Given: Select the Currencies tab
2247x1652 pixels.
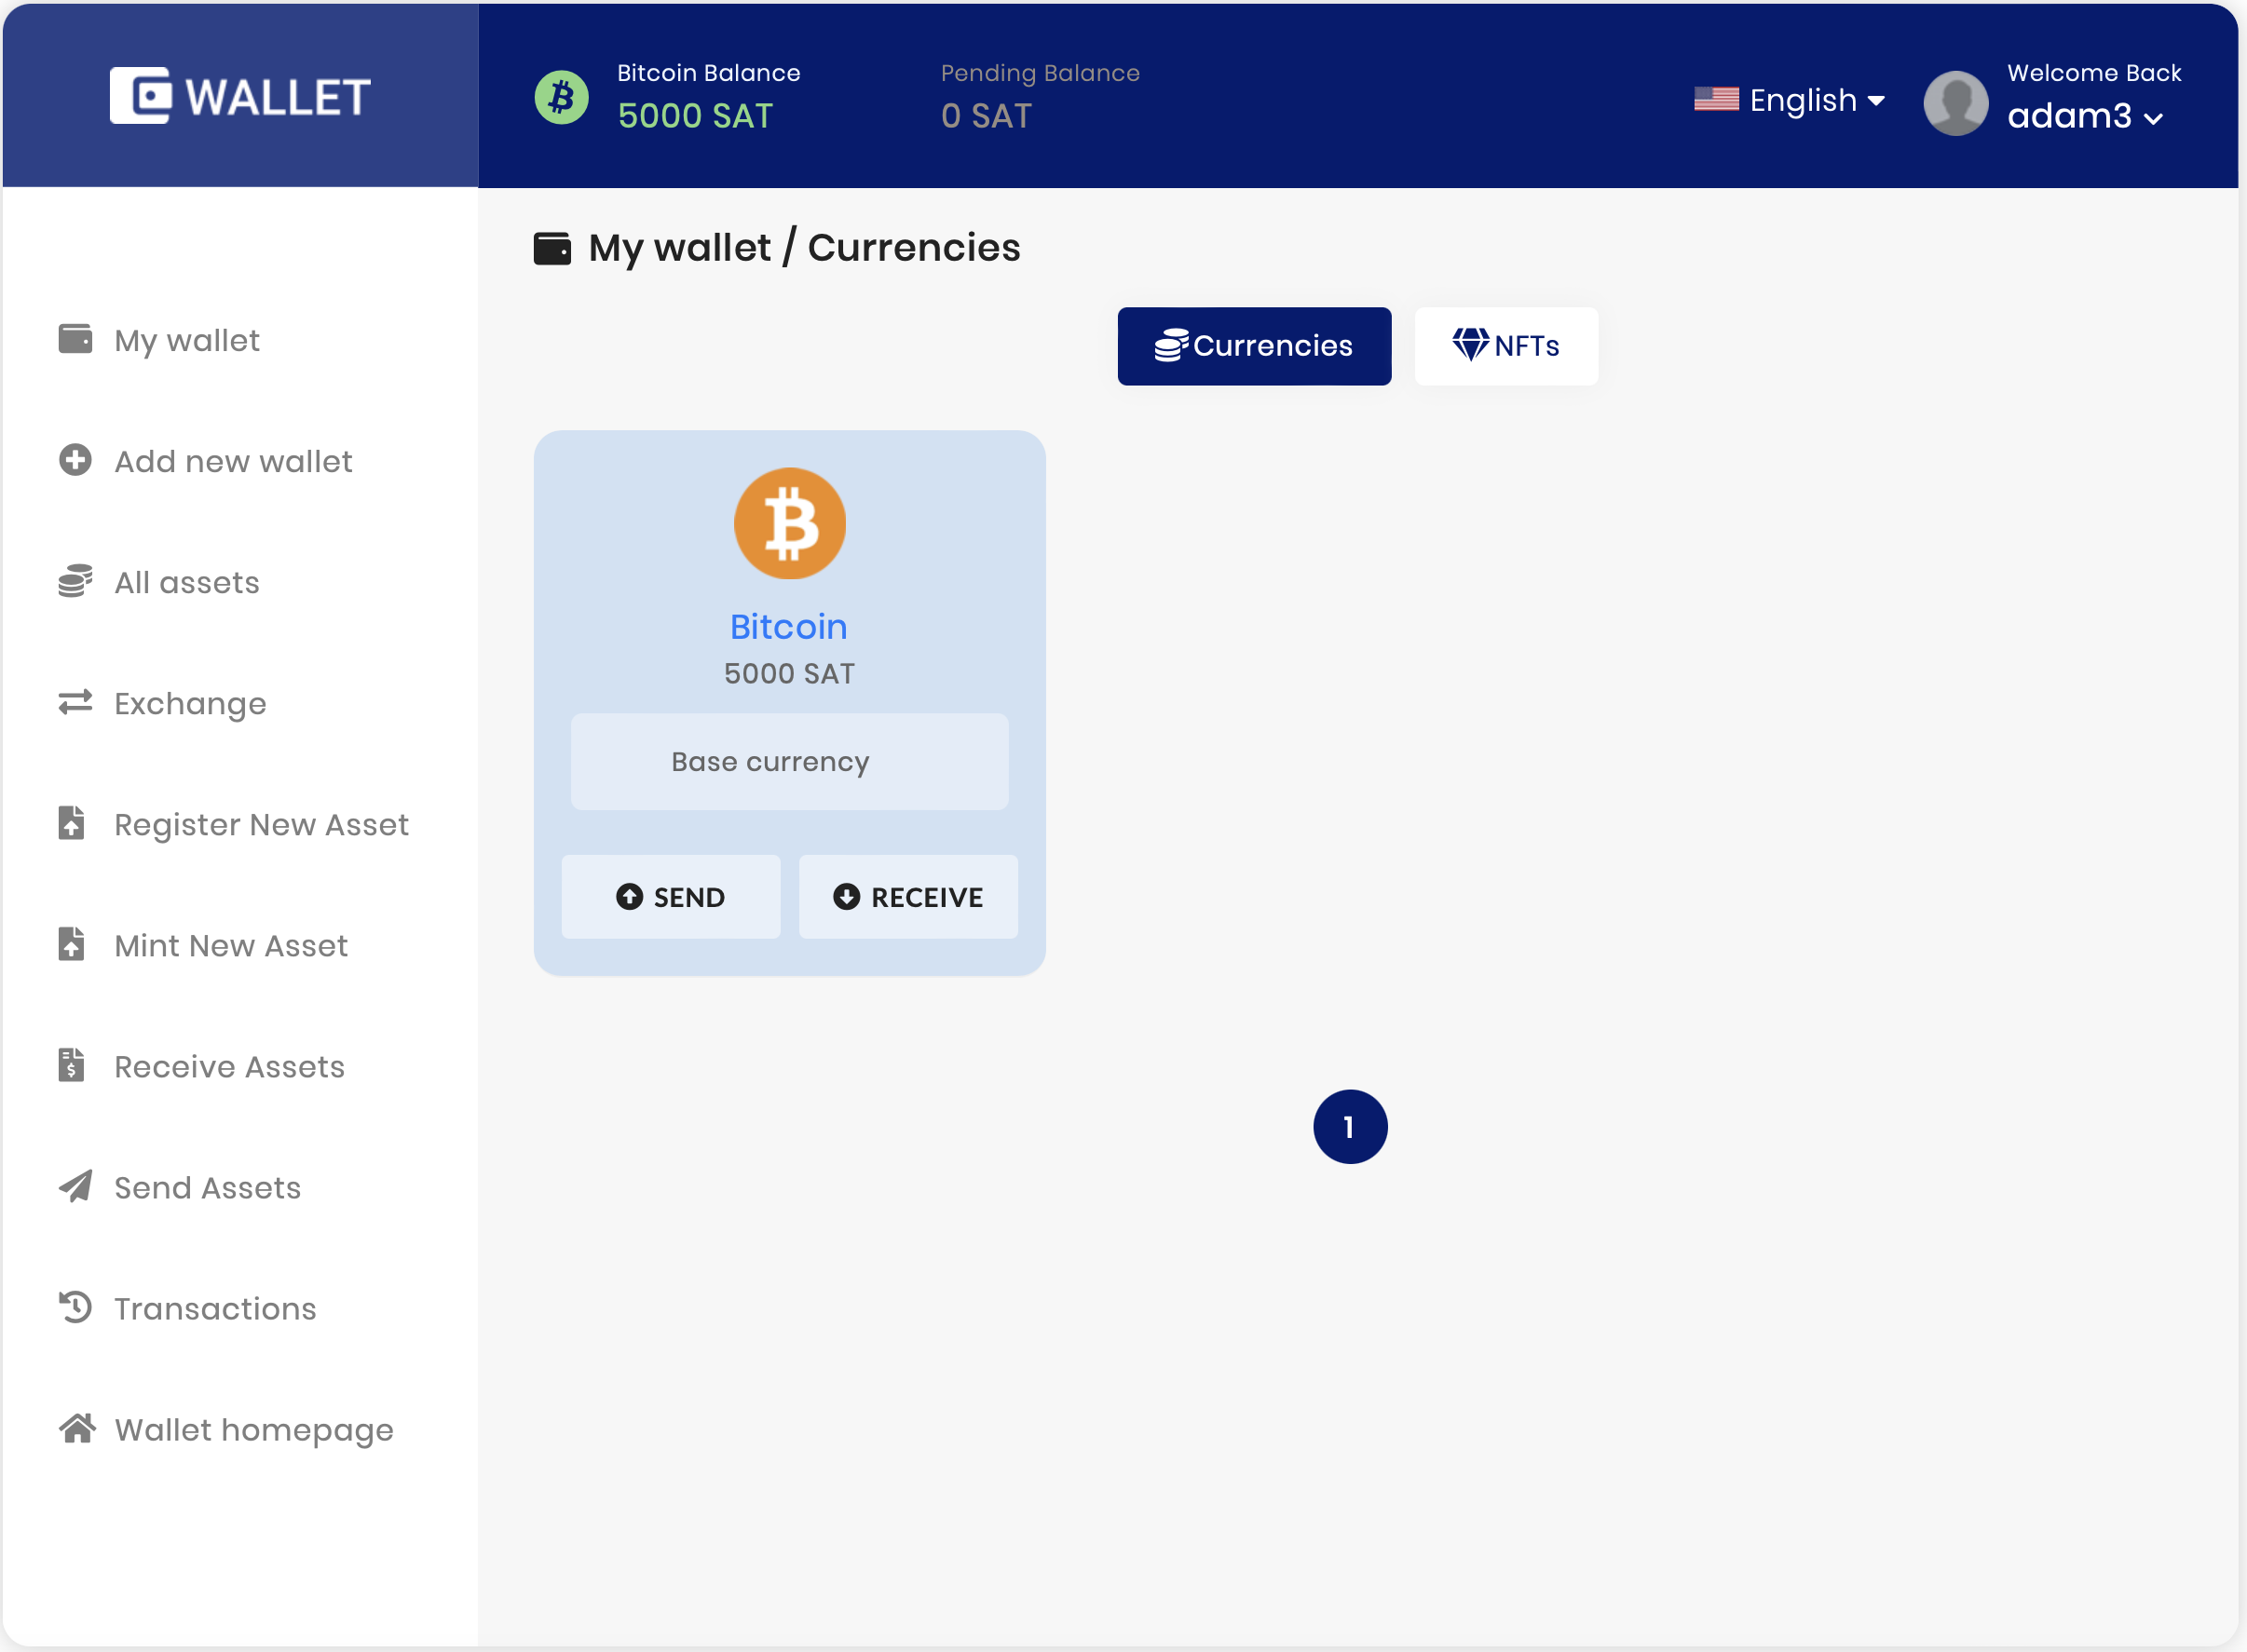Looking at the screenshot, I should pyautogui.click(x=1254, y=346).
